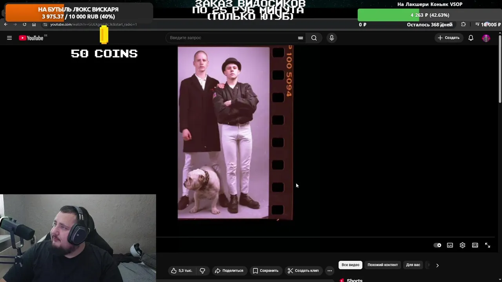Screen dimensions: 502x282
Task: Click the magnifier search button
Action: pyautogui.click(x=314, y=38)
